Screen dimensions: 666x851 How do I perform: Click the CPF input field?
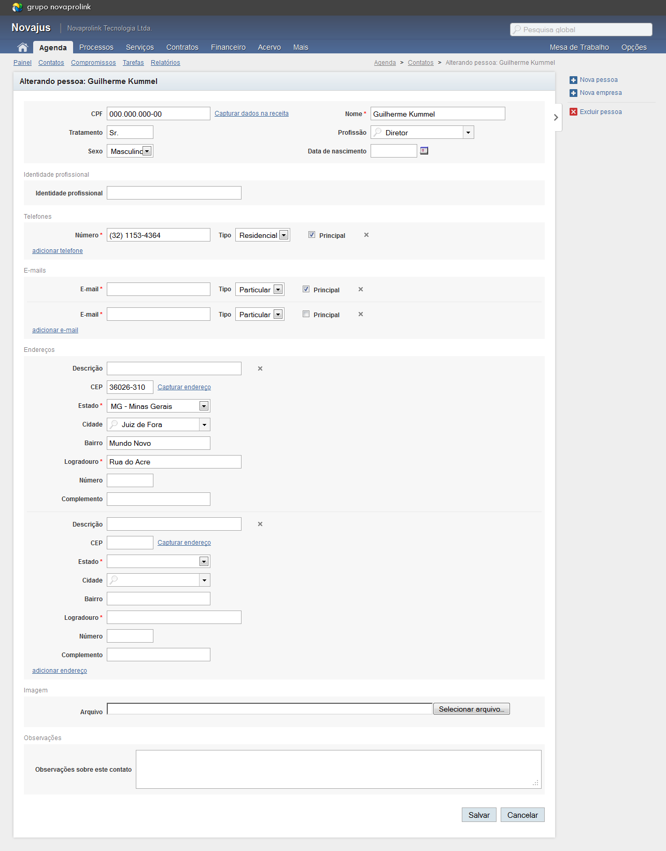(159, 114)
